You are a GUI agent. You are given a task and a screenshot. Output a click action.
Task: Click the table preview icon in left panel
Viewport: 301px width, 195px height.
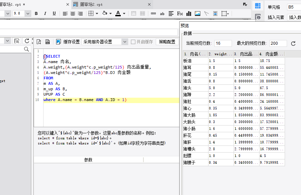pos(17,41)
